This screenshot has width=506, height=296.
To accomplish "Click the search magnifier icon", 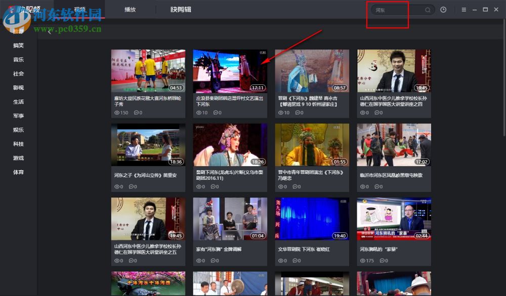I will point(428,10).
